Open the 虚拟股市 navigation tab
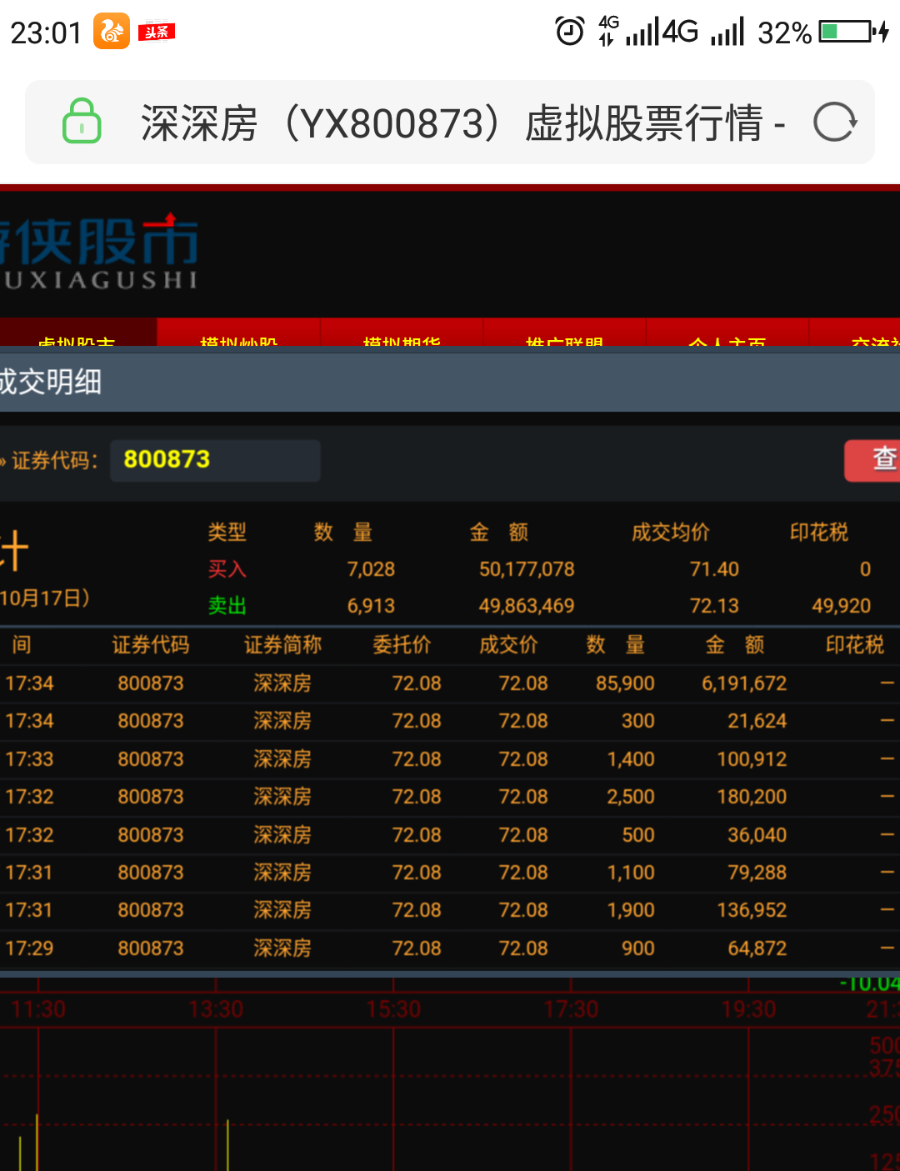Screen dimensions: 900x1171 pyautogui.click(x=77, y=336)
